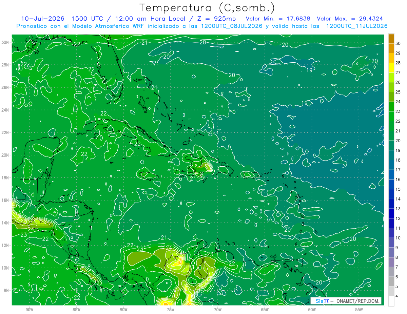Click the 75W longitude label
This screenshot has height=314, width=407.
point(171,310)
